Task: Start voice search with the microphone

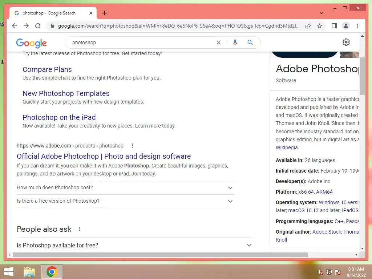Action: pos(235,43)
